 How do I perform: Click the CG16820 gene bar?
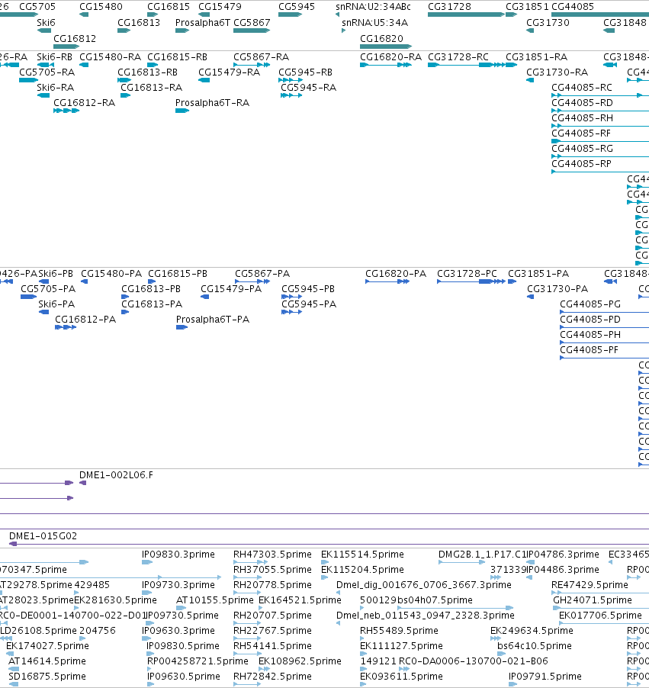(386, 46)
